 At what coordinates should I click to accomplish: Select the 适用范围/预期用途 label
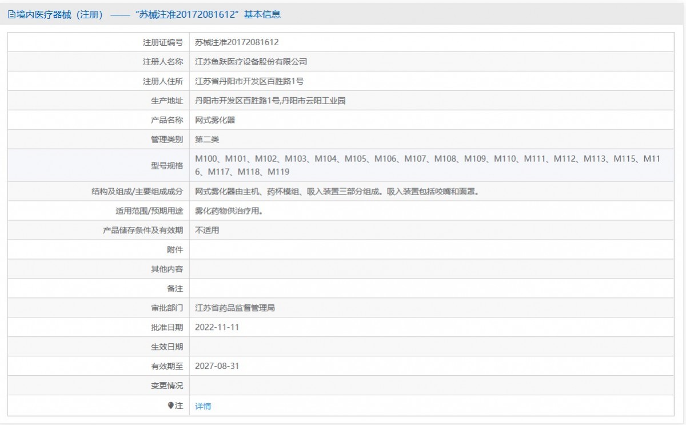[x=149, y=211]
